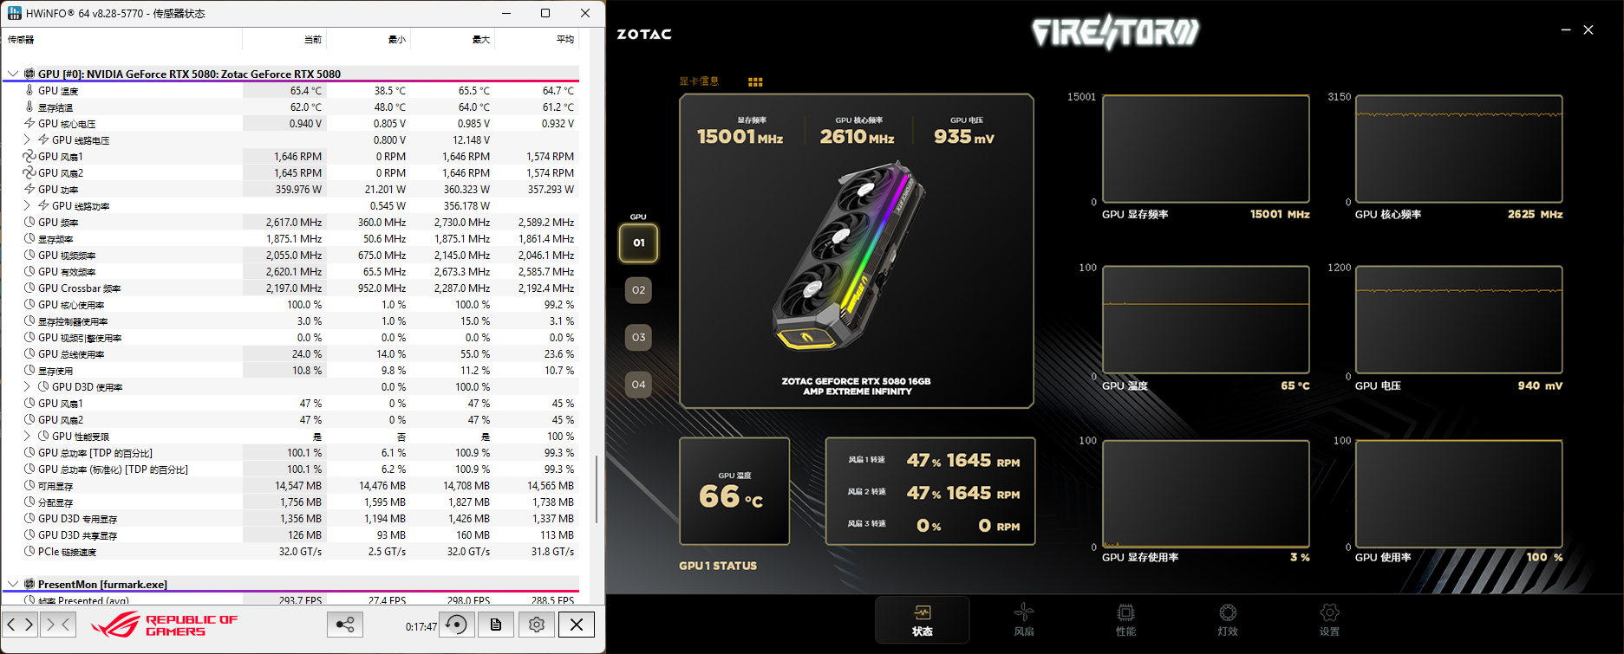Expand the GPU 线路功率 row
Image resolution: width=1624 pixels, height=654 pixels.
pos(27,205)
